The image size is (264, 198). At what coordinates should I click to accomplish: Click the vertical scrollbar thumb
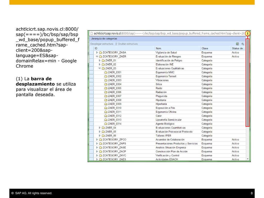(x=247, y=83)
